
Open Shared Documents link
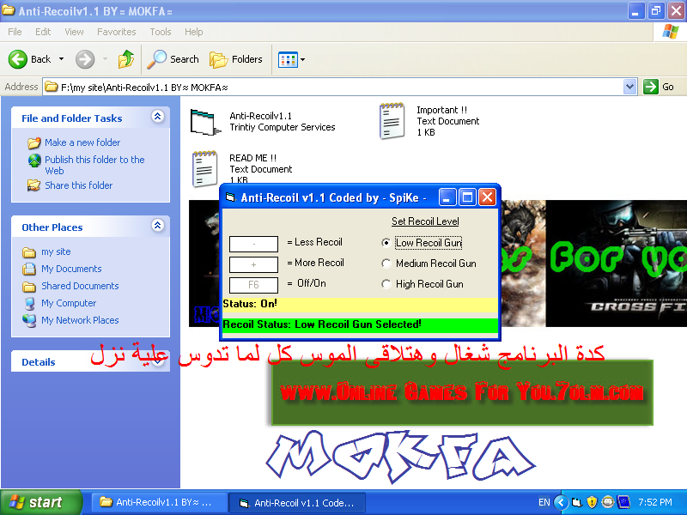pos(80,286)
